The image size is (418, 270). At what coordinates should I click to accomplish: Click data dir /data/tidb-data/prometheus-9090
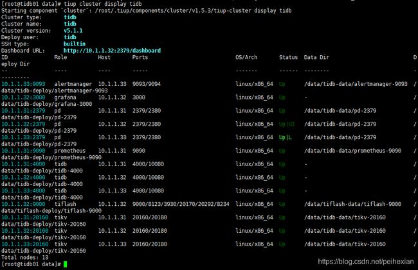[x=352, y=151]
